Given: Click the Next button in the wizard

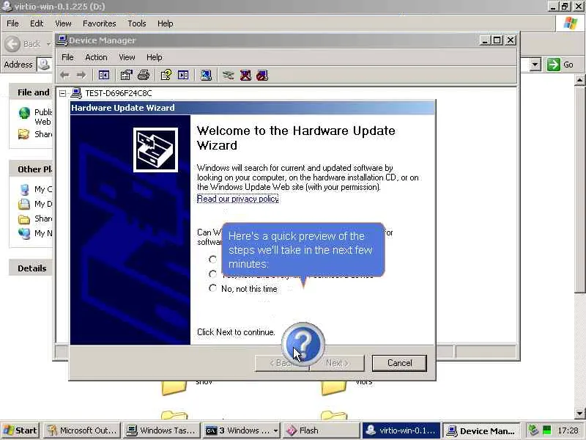Looking at the screenshot, I should (337, 363).
